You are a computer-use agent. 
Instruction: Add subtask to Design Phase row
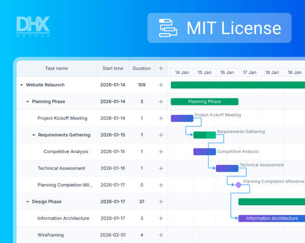click(161, 202)
